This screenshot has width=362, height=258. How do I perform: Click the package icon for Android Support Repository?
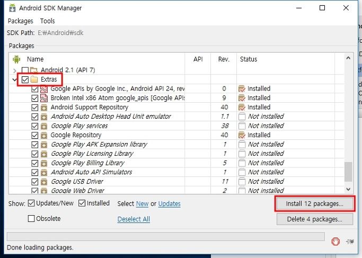click(44, 108)
